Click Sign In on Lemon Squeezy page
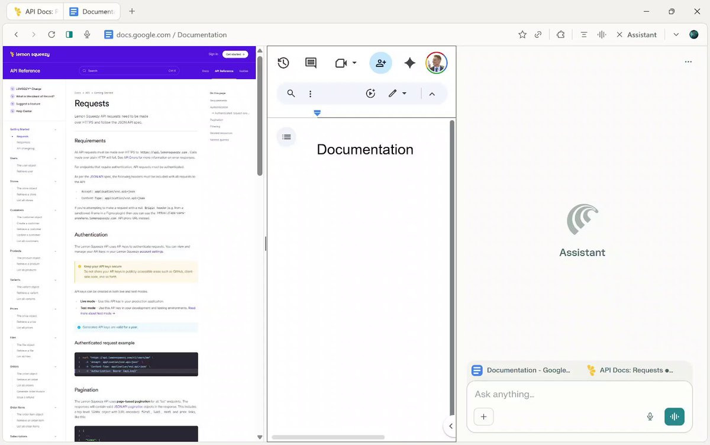710x445 pixels. (213, 54)
